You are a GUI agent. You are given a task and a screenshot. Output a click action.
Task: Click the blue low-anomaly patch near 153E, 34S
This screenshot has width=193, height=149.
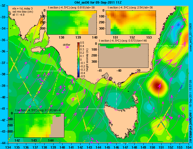pyautogui.click(x=178, y=25)
